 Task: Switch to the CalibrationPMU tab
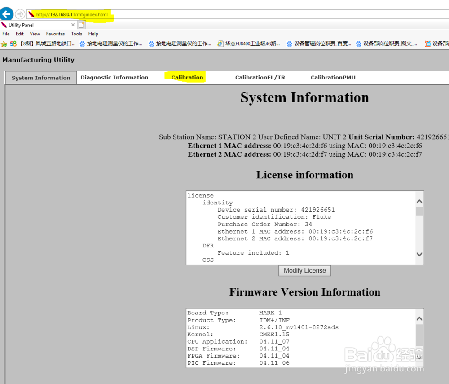click(x=333, y=78)
